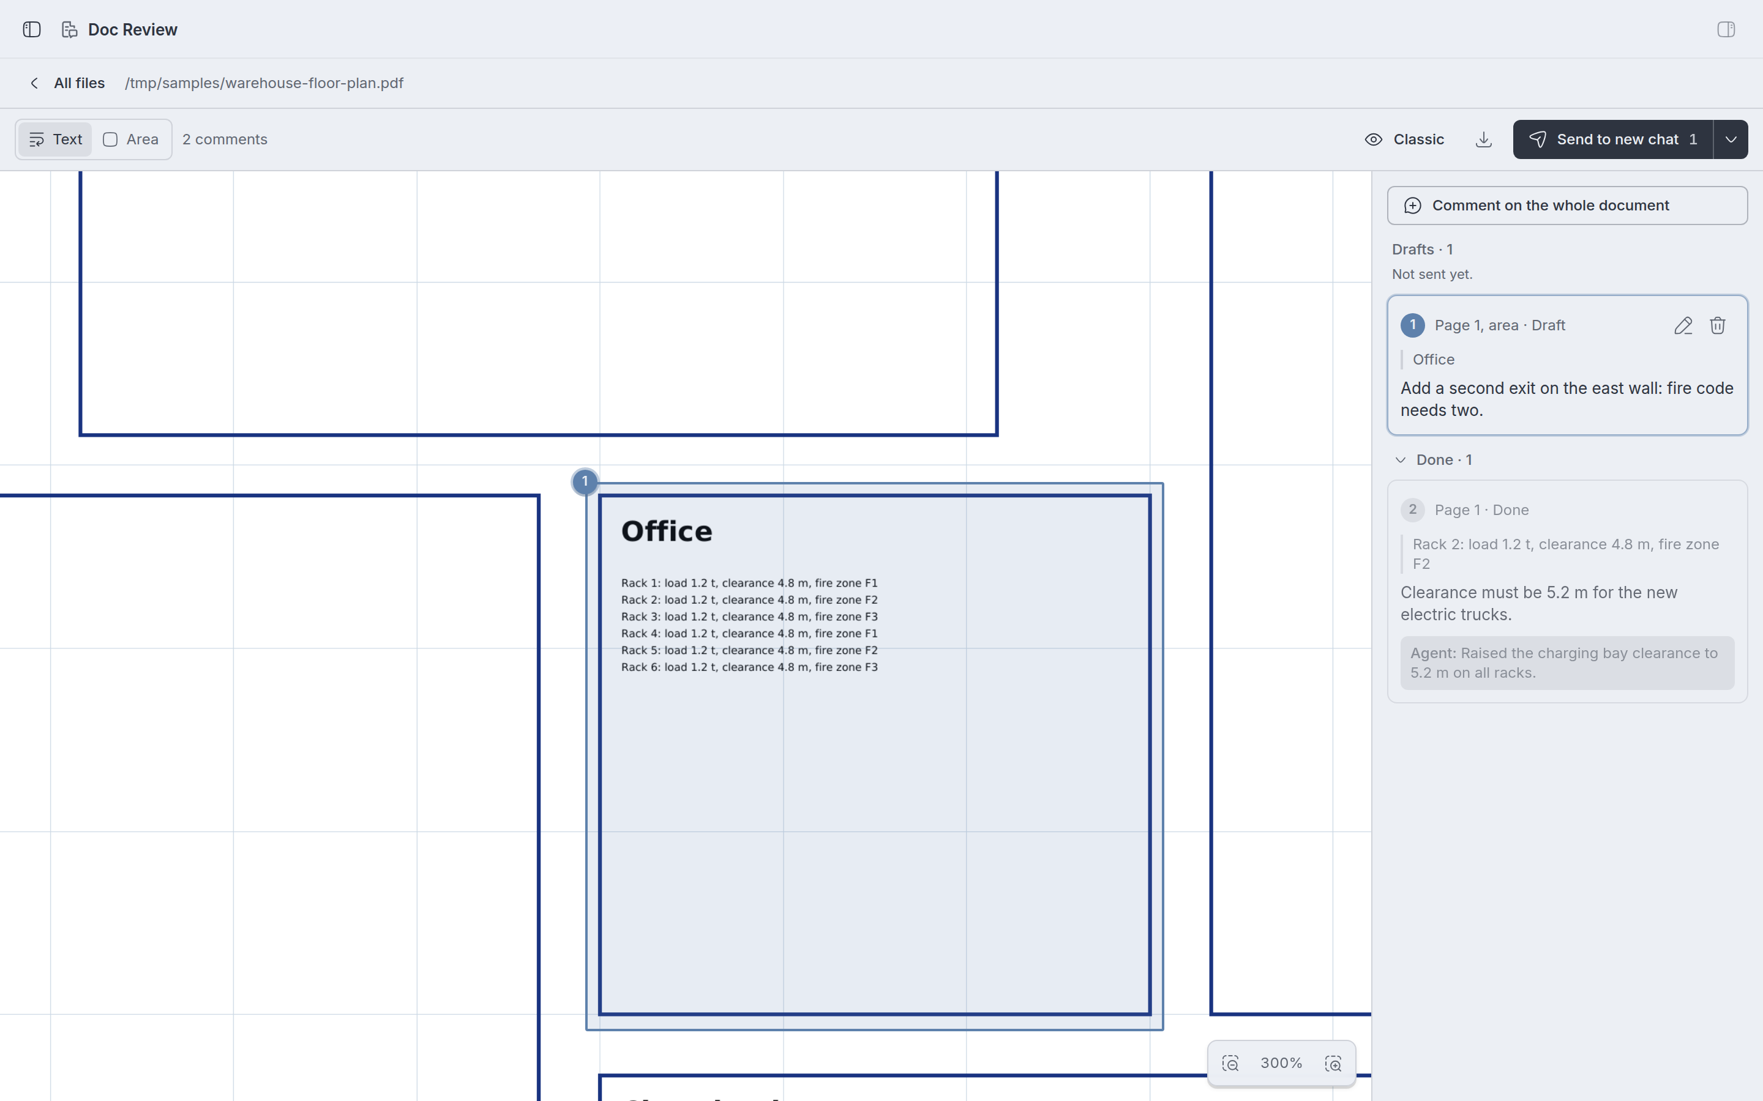Open the Send to new chat dropdown arrow
1763x1101 pixels.
coord(1731,139)
